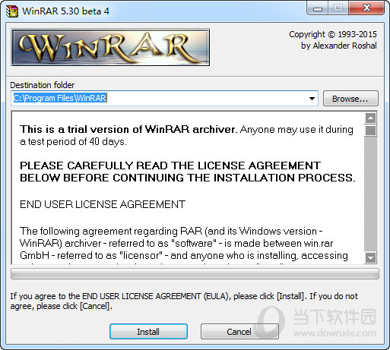Click 'Copyright © 1993-2015' text

coord(333,34)
